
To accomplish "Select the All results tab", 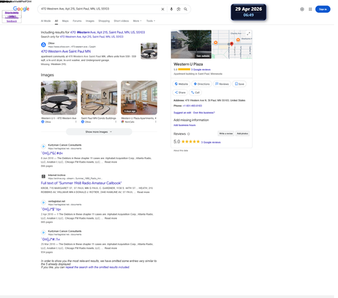I will pyautogui.click(x=56, y=21).
